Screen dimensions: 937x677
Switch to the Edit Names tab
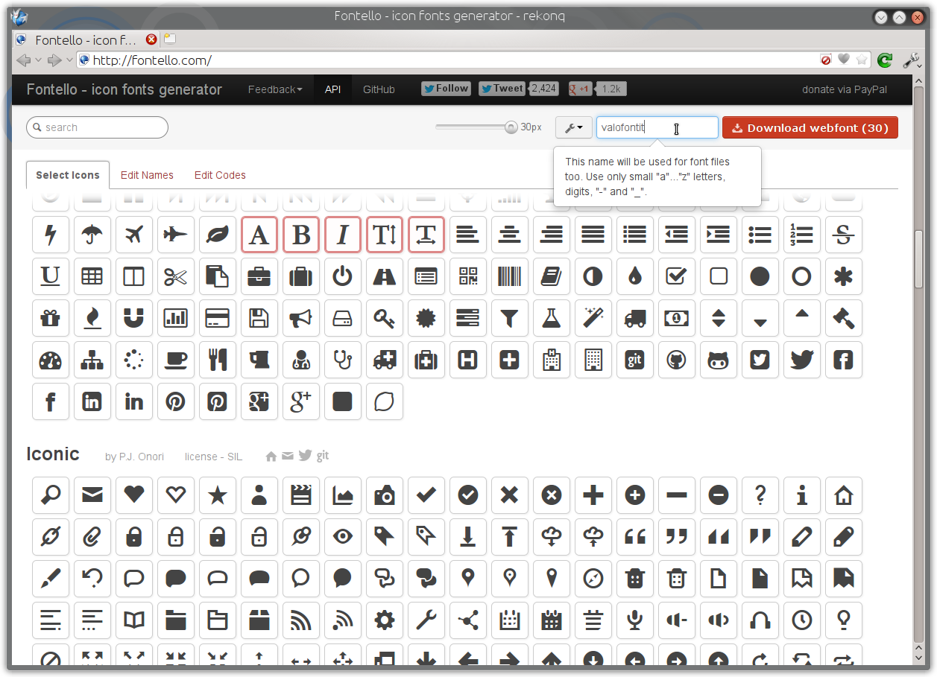[147, 175]
